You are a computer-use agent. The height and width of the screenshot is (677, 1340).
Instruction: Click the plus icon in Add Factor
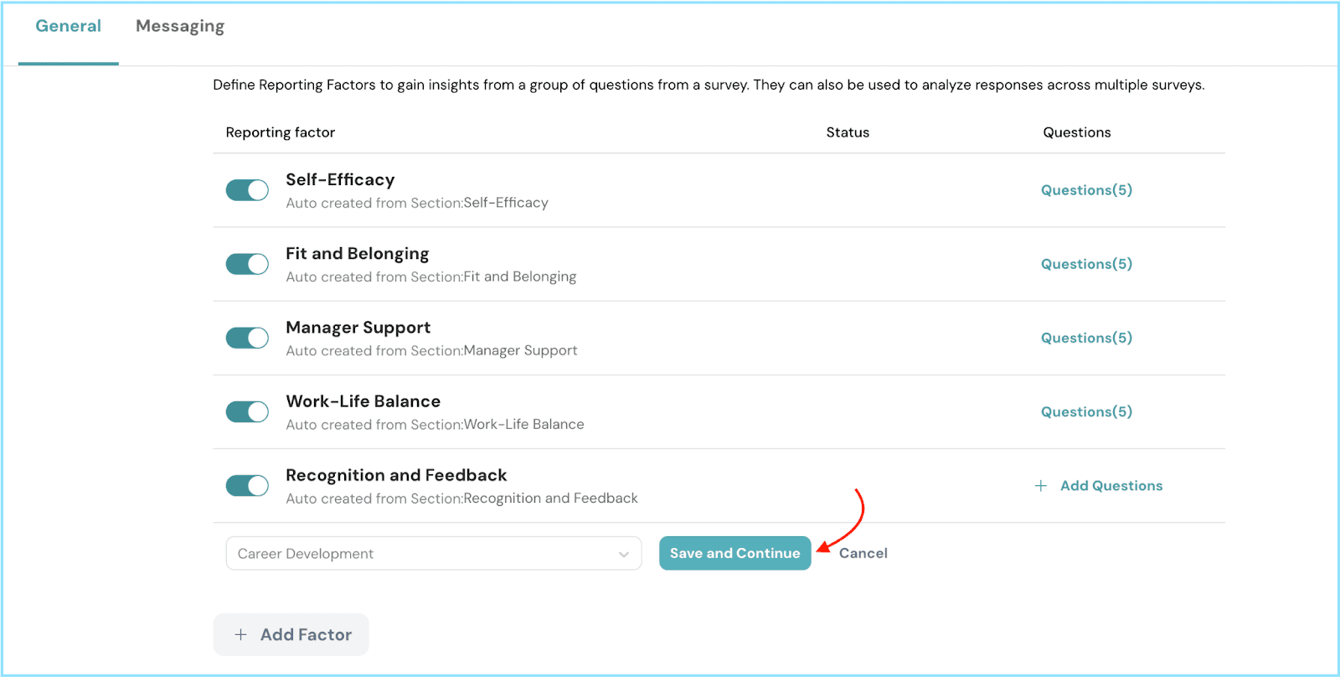(x=240, y=635)
